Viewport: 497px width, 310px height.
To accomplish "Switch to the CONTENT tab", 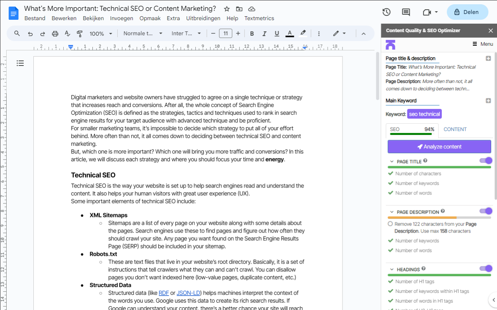I will pyautogui.click(x=455, y=129).
